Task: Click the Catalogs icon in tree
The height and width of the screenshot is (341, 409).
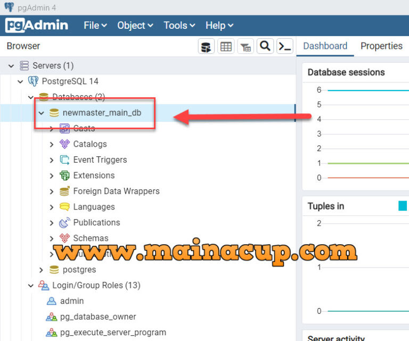Action: coord(64,144)
